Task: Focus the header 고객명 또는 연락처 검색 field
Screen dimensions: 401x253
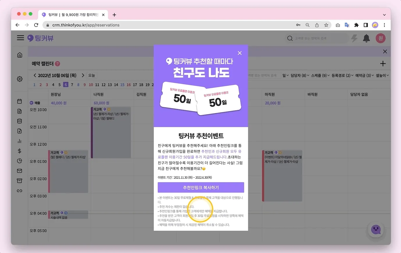Action: [x=317, y=38]
